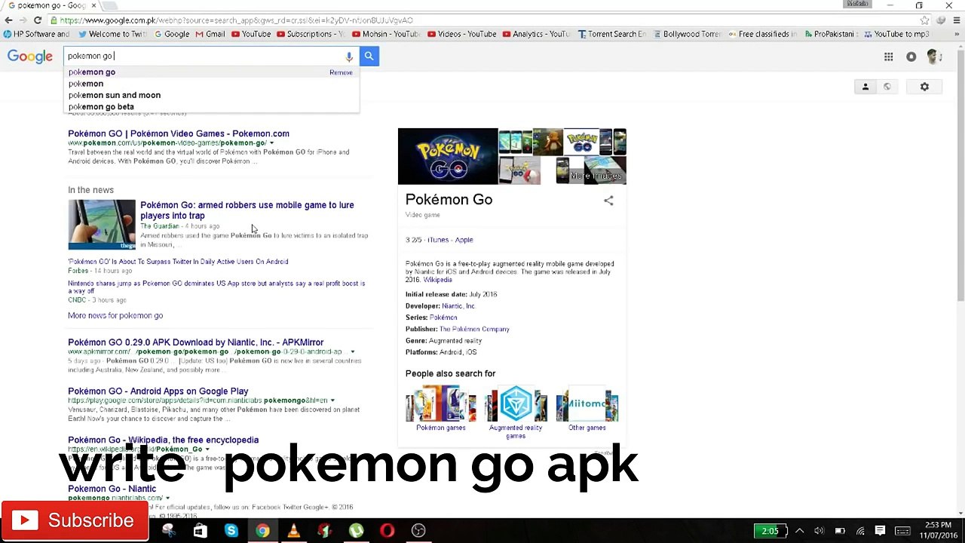The image size is (965, 543).
Task: Open the Analytics YouTube bookmark
Action: coord(536,34)
